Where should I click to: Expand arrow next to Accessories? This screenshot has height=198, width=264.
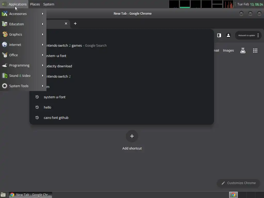43,14
